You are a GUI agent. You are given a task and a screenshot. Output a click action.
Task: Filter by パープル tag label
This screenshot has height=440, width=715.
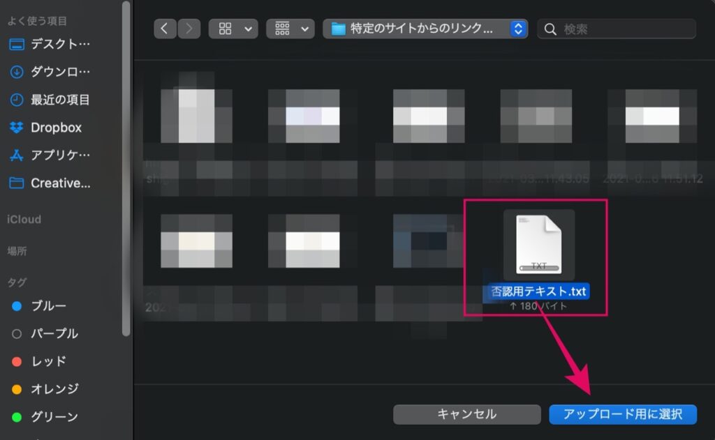(54, 334)
